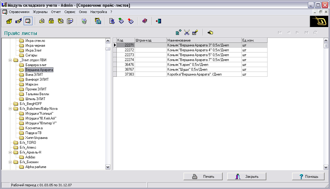Image resolution: width=330 pixels, height=189 pixels.
Task: Select the Сигары folder
Action: pyautogui.click(x=31, y=55)
